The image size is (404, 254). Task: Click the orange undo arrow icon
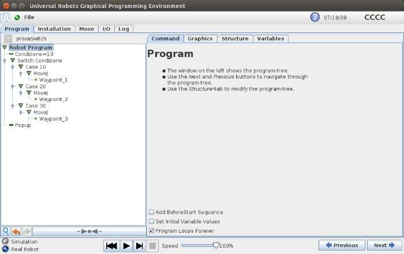click(x=16, y=231)
